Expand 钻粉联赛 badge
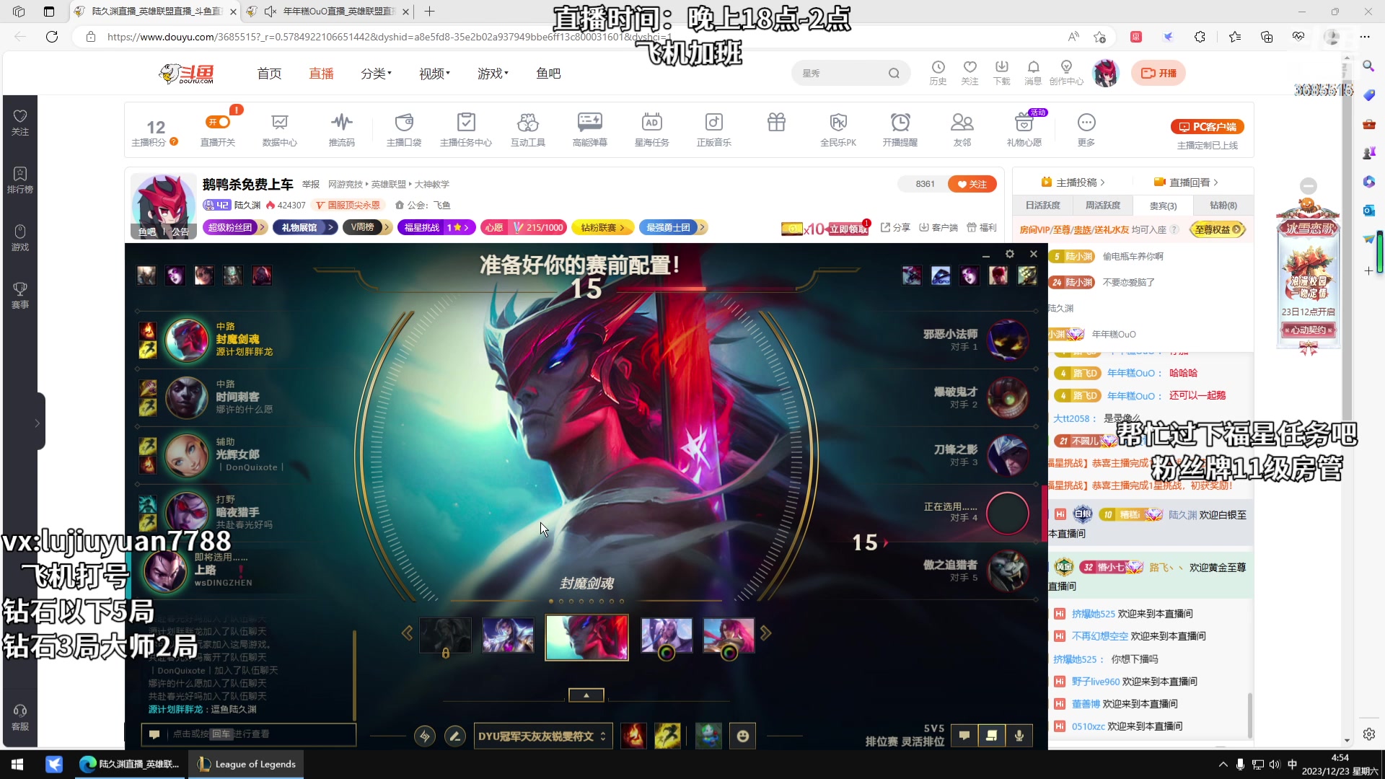The width and height of the screenshot is (1385, 779). (x=602, y=227)
